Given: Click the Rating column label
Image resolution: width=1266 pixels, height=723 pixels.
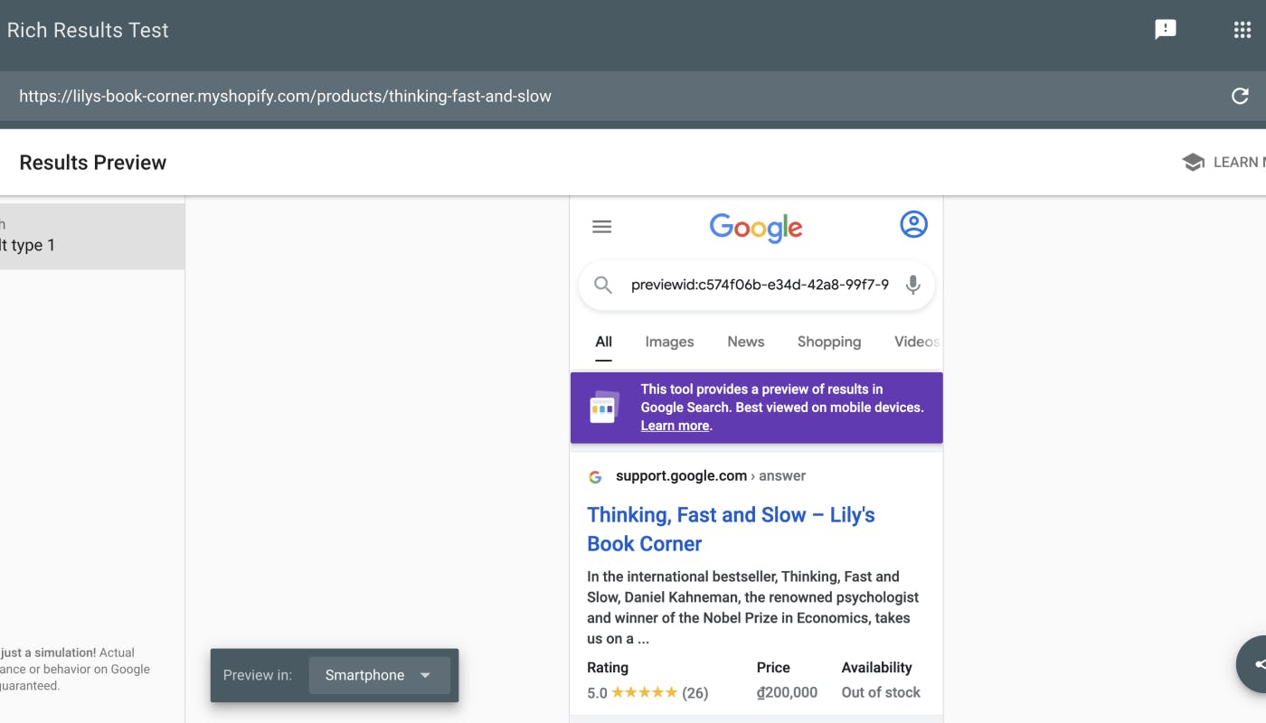Looking at the screenshot, I should pos(608,668).
